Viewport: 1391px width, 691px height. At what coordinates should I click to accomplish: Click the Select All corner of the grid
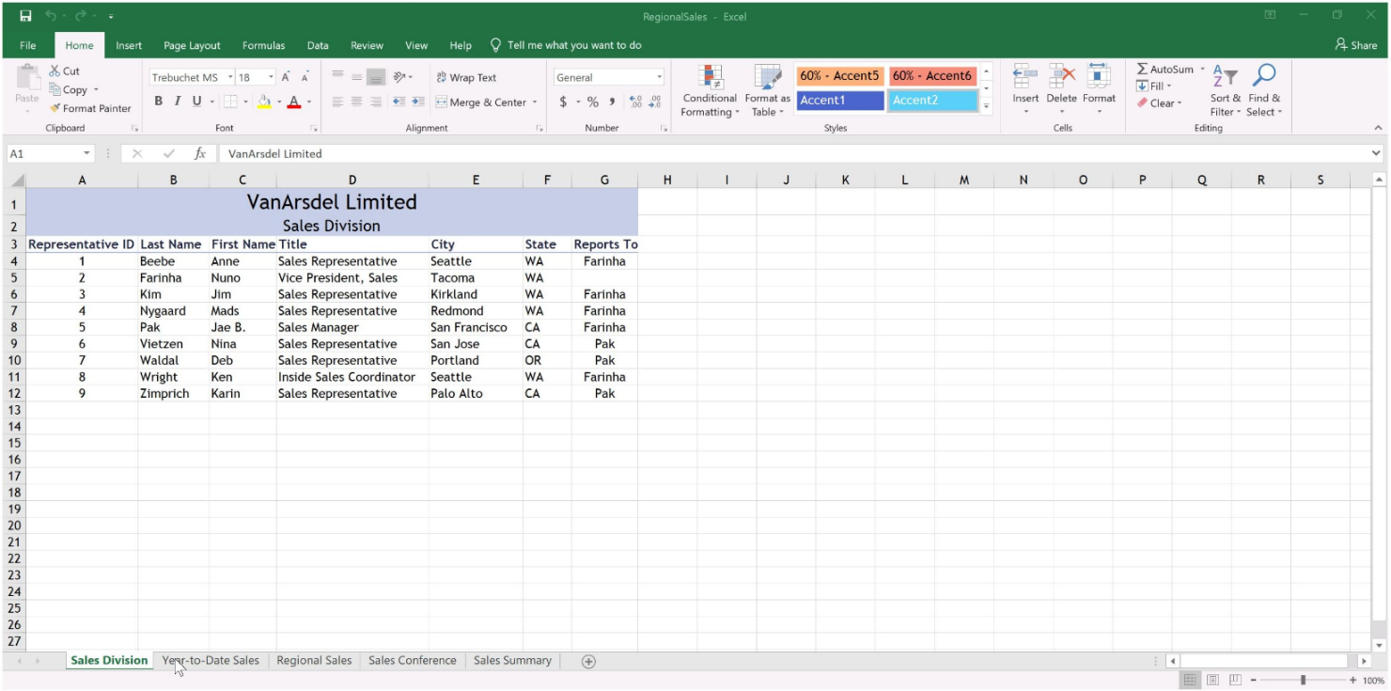[x=16, y=180]
